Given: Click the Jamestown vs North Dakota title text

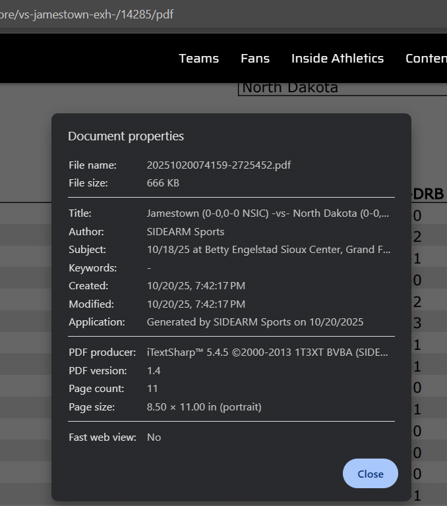Looking at the screenshot, I should point(267,213).
